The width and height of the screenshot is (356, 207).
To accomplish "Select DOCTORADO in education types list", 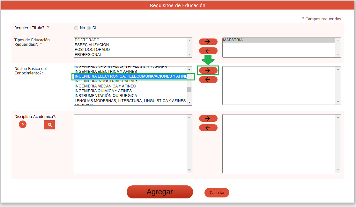I will click(87, 40).
